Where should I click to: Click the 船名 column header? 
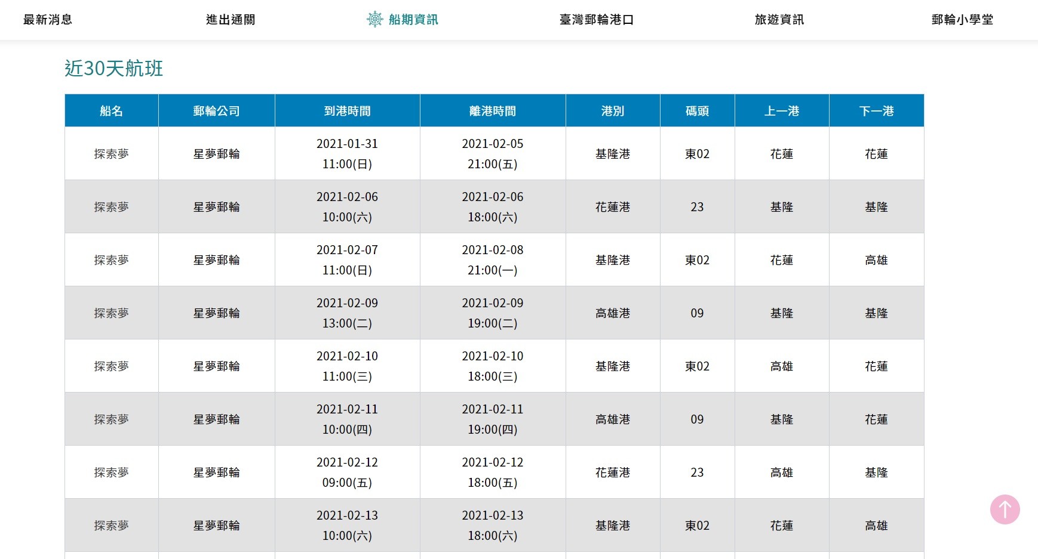click(x=111, y=110)
